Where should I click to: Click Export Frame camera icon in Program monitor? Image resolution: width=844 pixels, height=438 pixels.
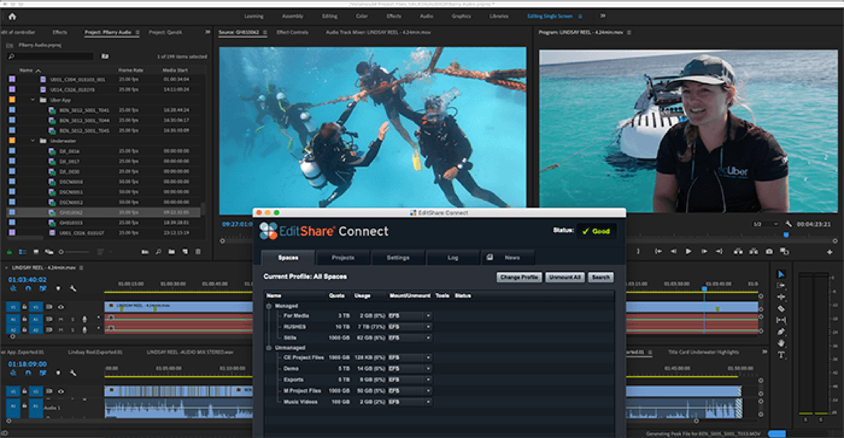pyautogui.click(x=769, y=251)
